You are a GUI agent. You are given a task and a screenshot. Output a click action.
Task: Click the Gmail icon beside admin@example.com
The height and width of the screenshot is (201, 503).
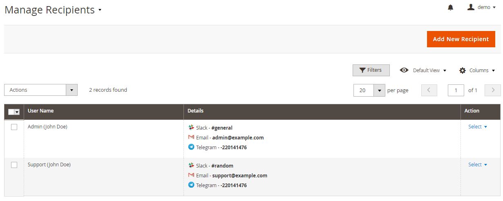point(191,137)
